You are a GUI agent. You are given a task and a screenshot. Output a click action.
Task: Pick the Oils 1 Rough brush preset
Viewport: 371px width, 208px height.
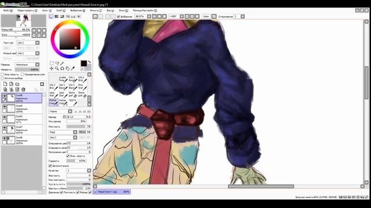[72, 79]
